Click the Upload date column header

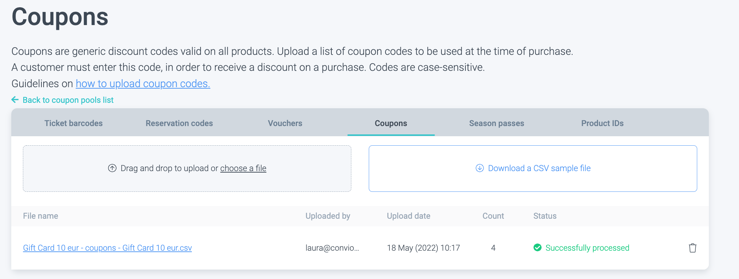(408, 216)
